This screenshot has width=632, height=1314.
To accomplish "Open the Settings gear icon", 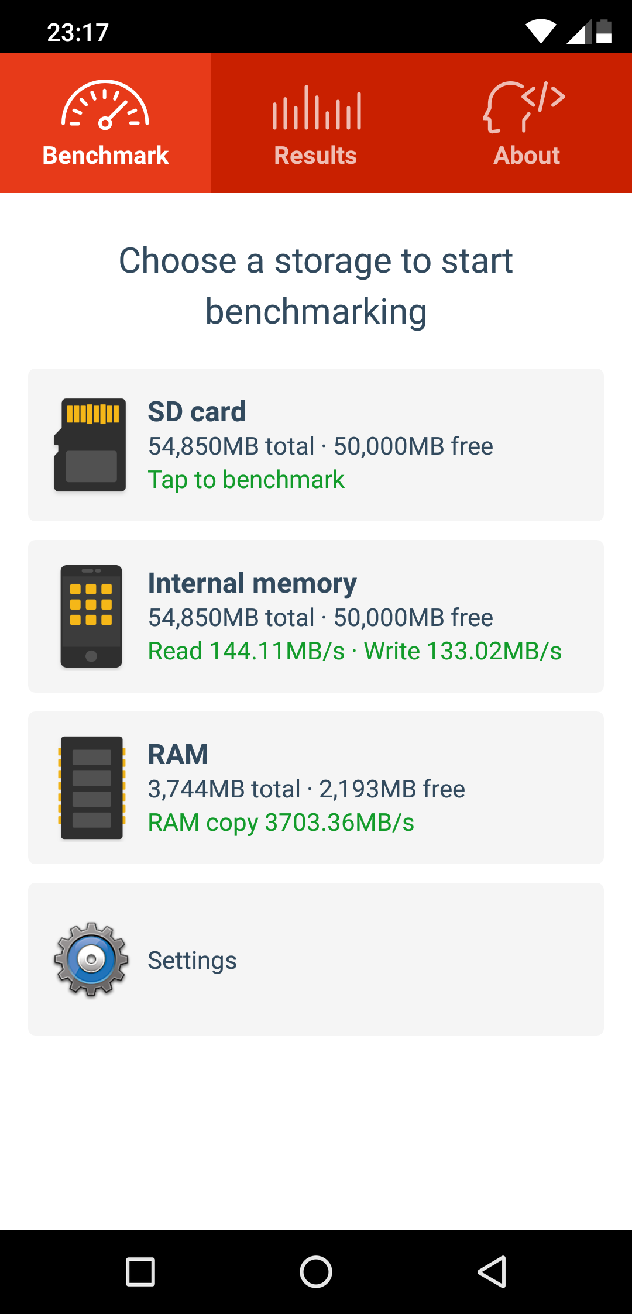I will coord(91,959).
